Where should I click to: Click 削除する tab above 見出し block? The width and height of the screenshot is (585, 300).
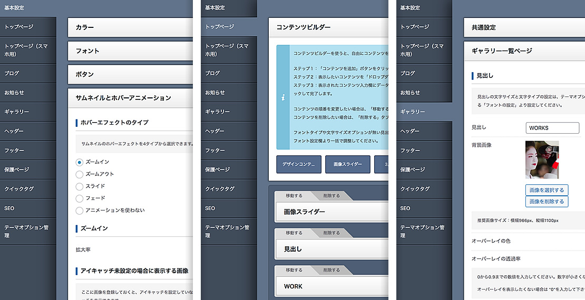(x=331, y=233)
